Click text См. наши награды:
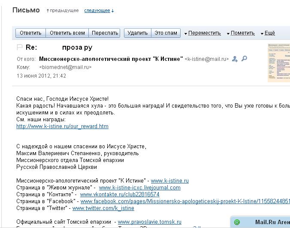Image resolution: width=290 pixels, height=228 pixels. click(41, 120)
